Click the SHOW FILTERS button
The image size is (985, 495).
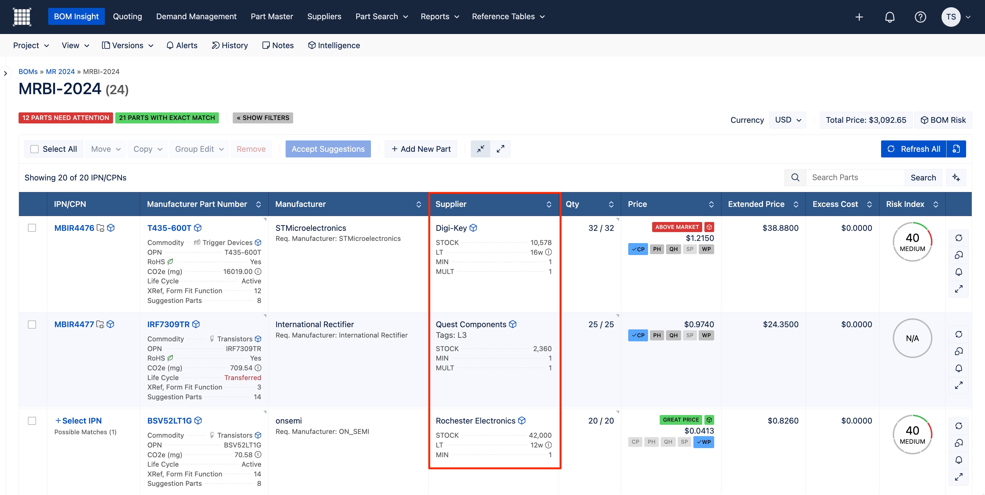[263, 118]
